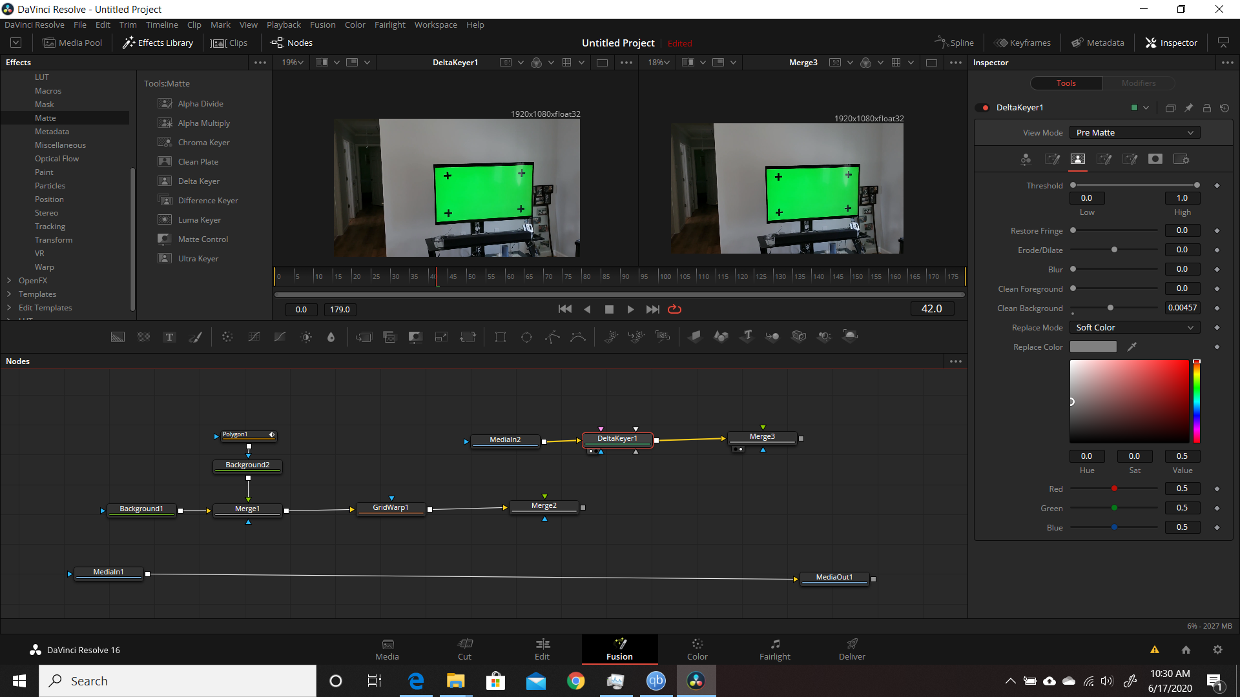Open DeltaKeyer1 node color dropdown arrow

(x=1146, y=108)
